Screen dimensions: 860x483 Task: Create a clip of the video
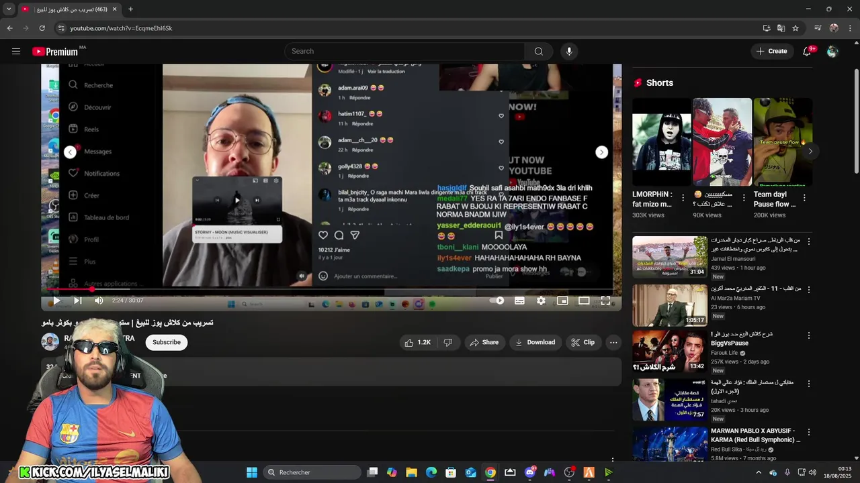[583, 342]
